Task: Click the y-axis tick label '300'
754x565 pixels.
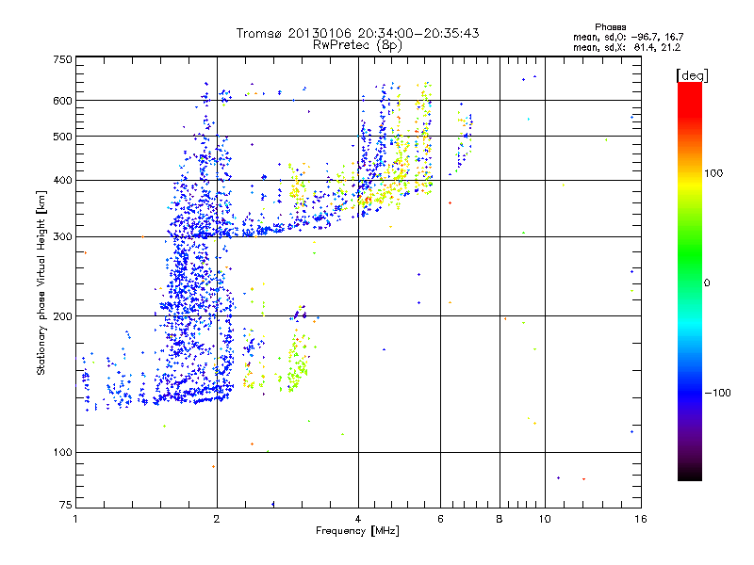Action: [62, 237]
